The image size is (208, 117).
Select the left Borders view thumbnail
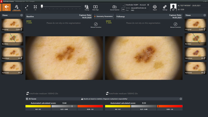tap(12, 39)
